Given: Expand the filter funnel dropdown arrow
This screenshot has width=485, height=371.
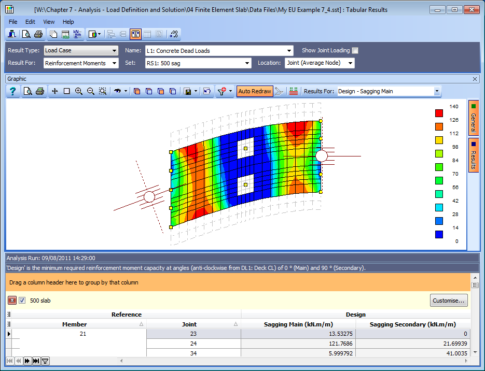Looking at the screenshot, I should 230,91.
